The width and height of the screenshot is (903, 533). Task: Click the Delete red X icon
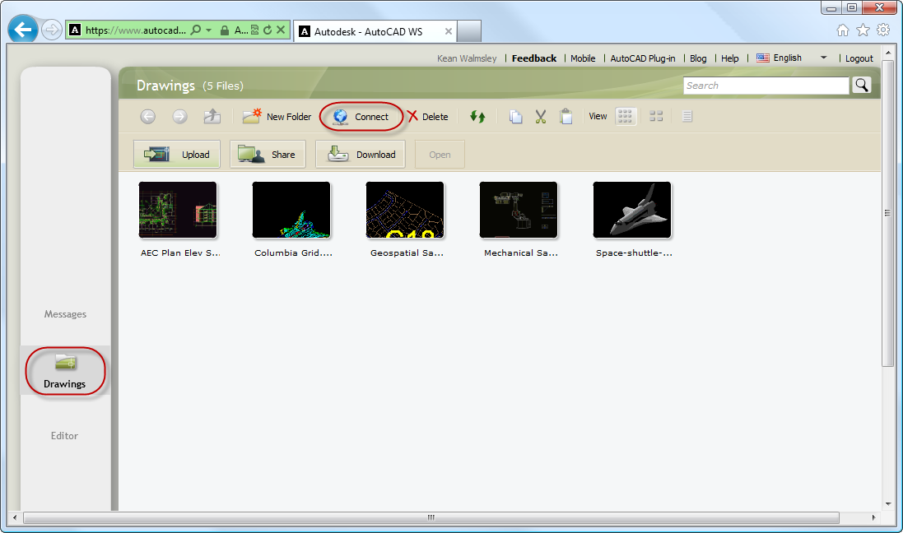[413, 117]
